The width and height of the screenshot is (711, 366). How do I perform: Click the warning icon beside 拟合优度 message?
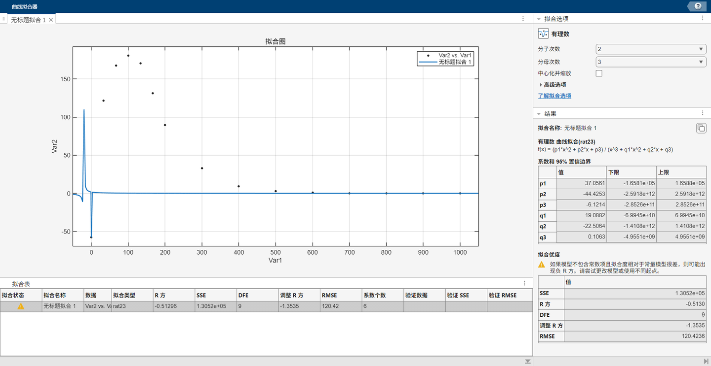tap(542, 265)
